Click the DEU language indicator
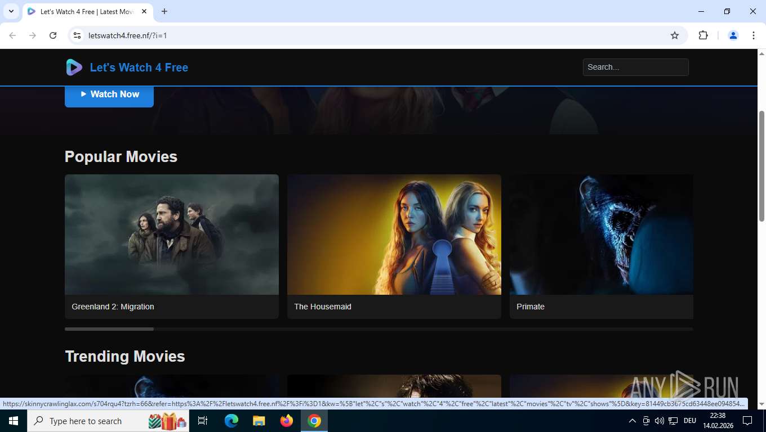The width and height of the screenshot is (766, 432). click(x=690, y=421)
